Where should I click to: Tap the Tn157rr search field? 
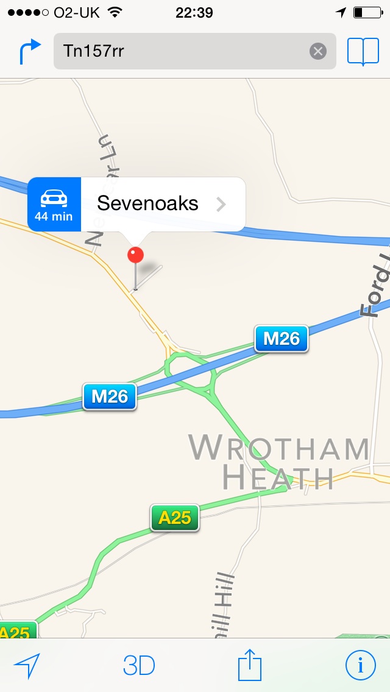pos(195,51)
